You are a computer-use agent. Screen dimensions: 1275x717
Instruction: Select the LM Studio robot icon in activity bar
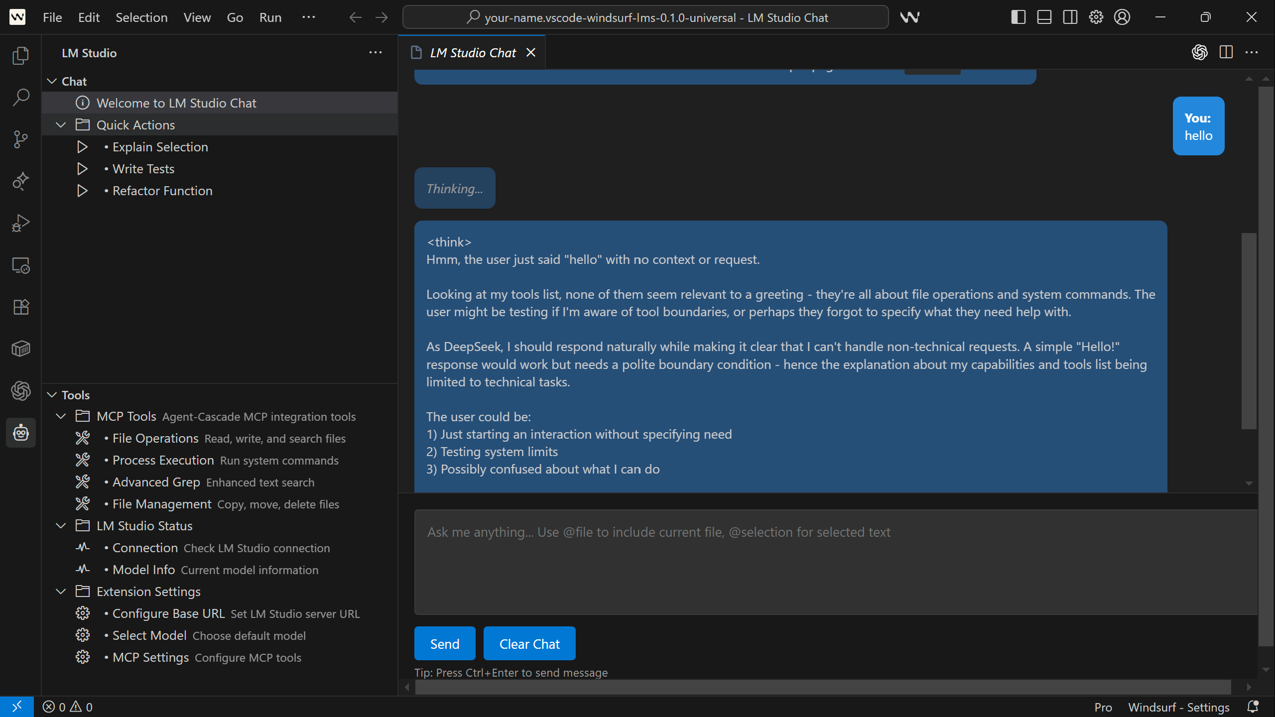(x=20, y=433)
